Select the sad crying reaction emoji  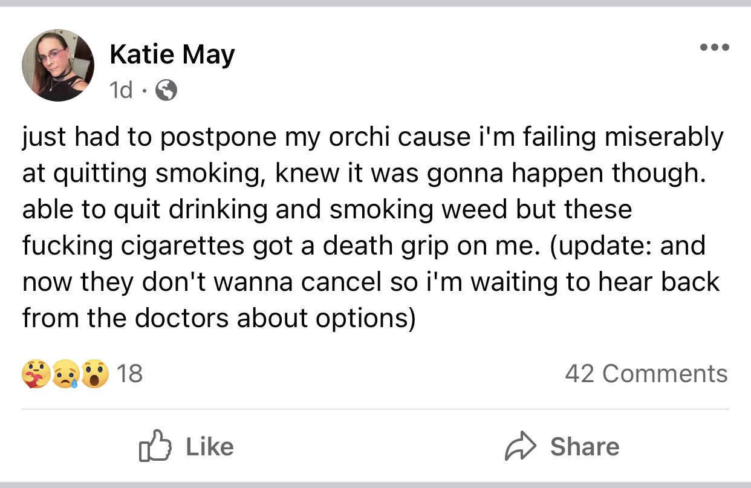65,374
